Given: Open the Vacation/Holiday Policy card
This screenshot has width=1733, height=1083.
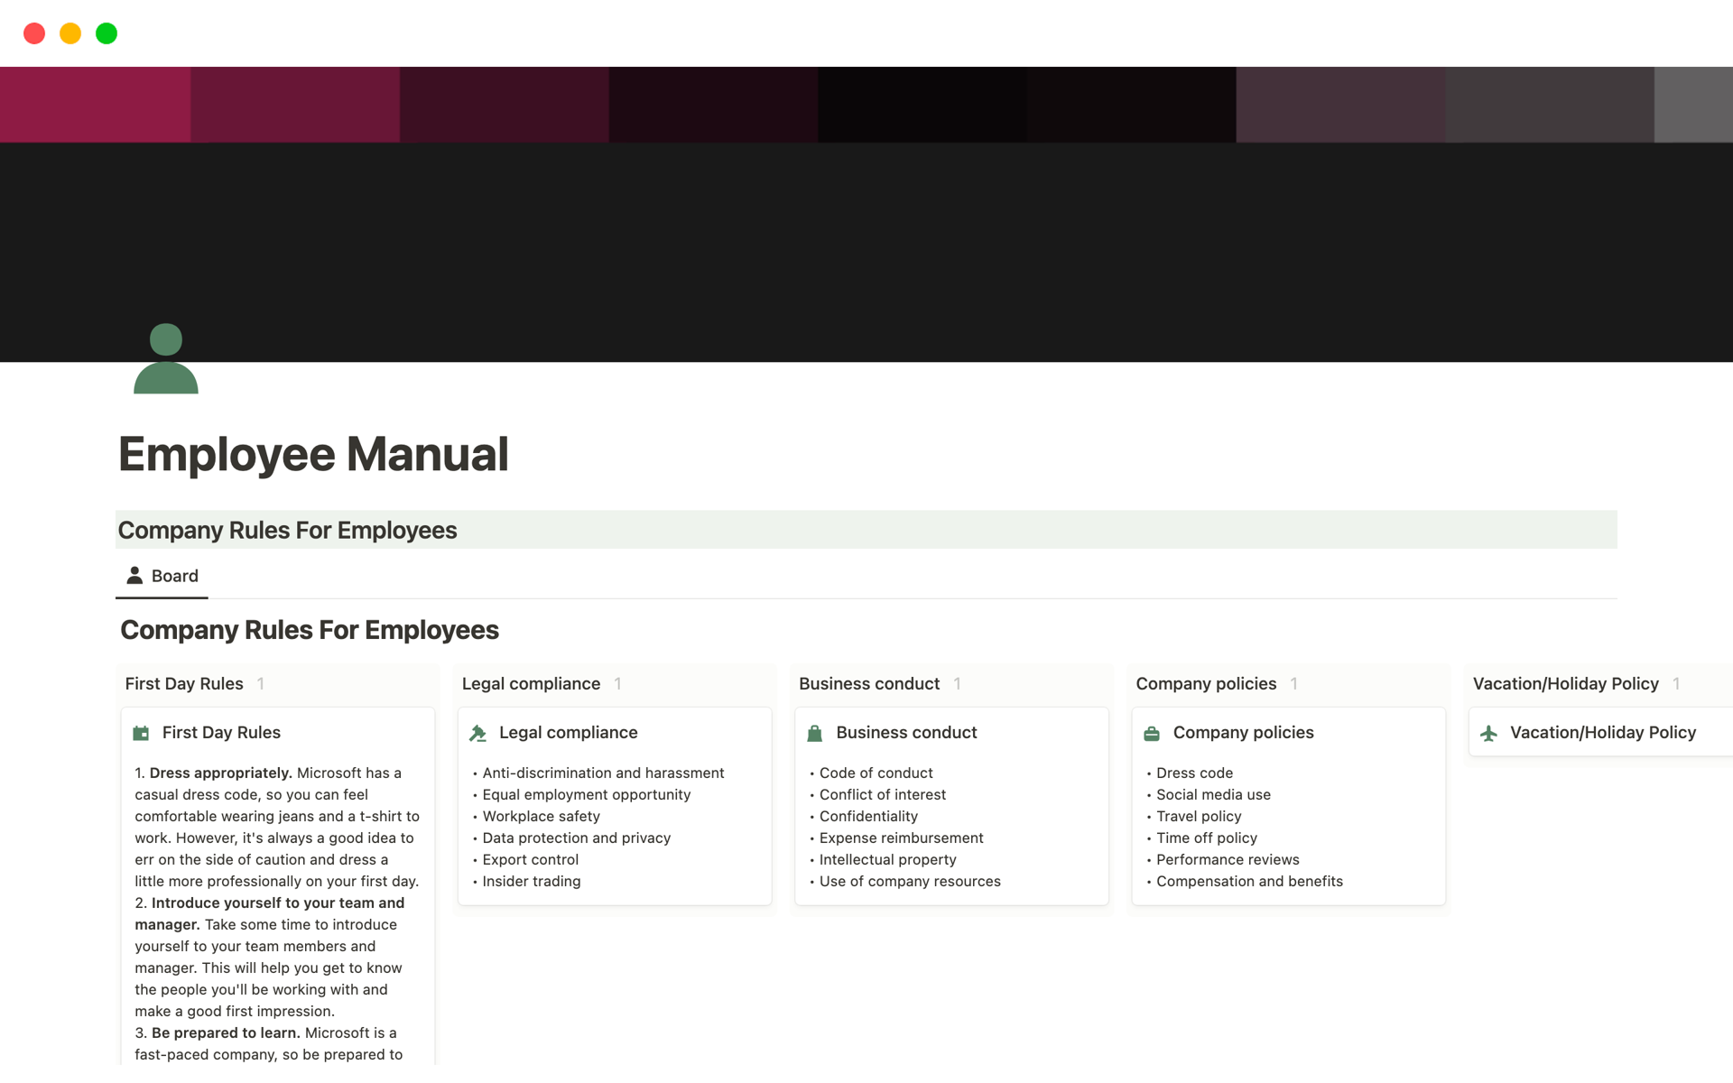Looking at the screenshot, I should (x=1603, y=732).
